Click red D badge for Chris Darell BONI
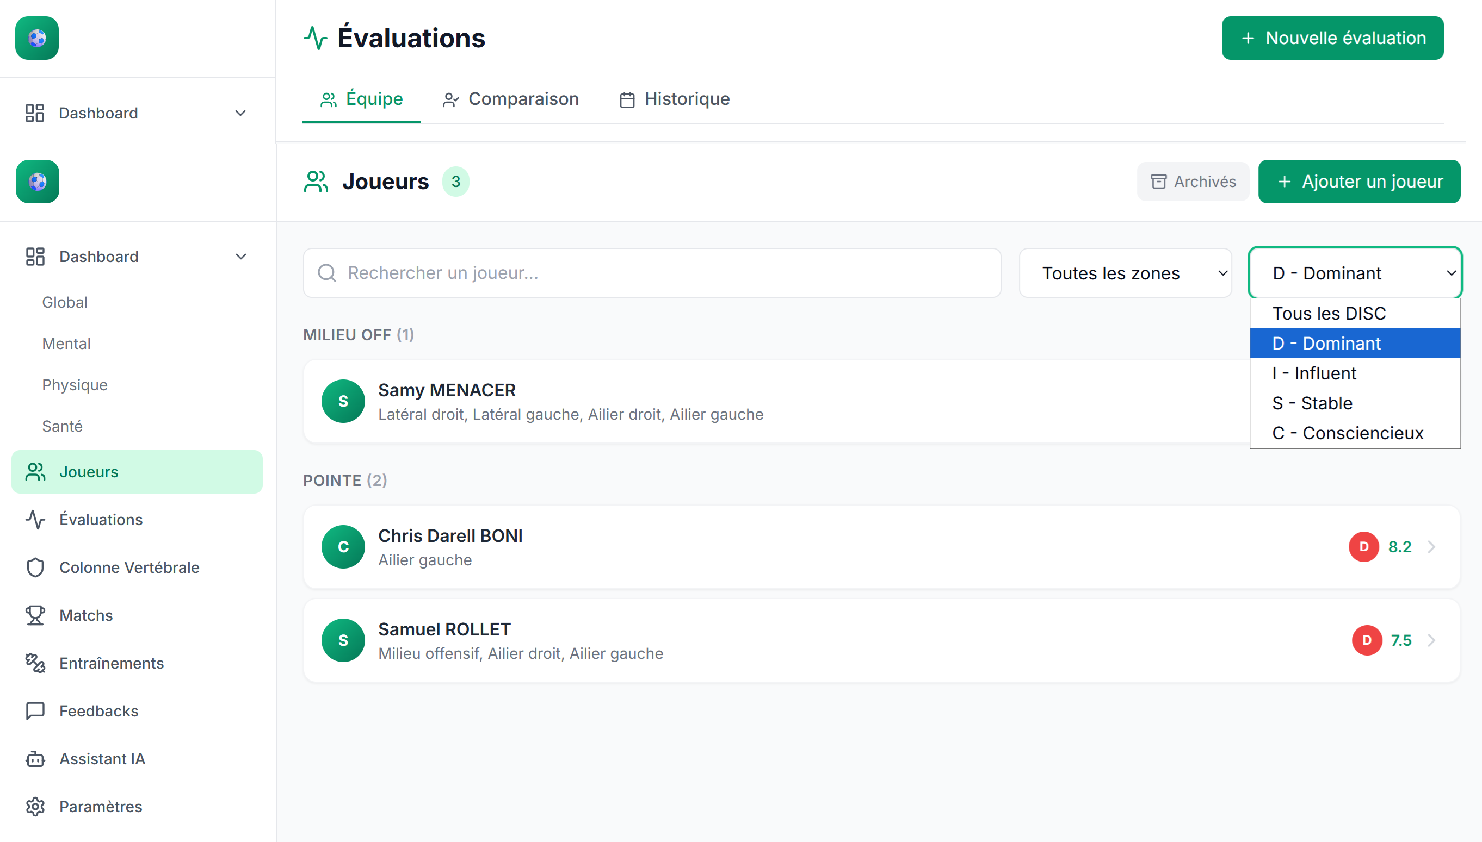Image resolution: width=1482 pixels, height=842 pixels. click(1363, 546)
